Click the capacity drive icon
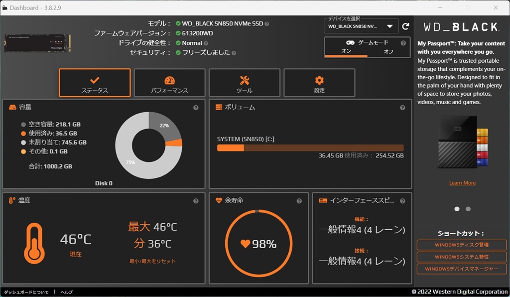510x297 pixels. tap(12, 107)
